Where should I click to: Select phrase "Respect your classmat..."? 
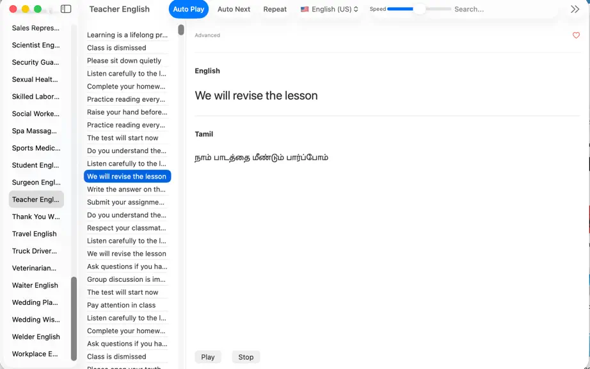pos(127,228)
